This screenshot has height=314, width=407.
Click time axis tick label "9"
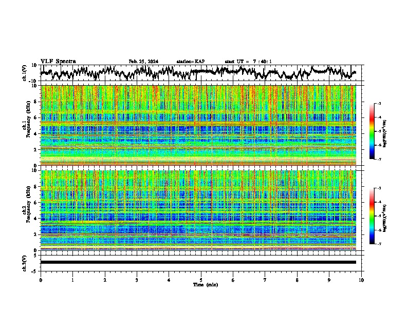click(329, 280)
